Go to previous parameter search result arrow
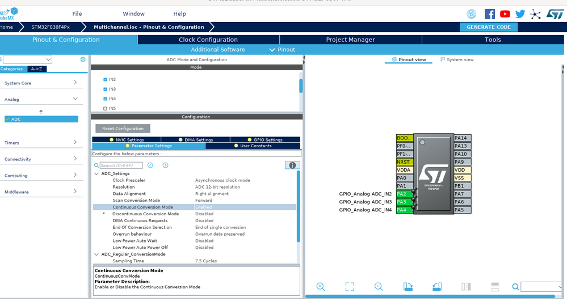This screenshot has height=302, width=567. coord(150,165)
